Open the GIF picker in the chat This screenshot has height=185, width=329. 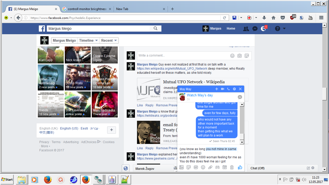[x=196, y=167]
